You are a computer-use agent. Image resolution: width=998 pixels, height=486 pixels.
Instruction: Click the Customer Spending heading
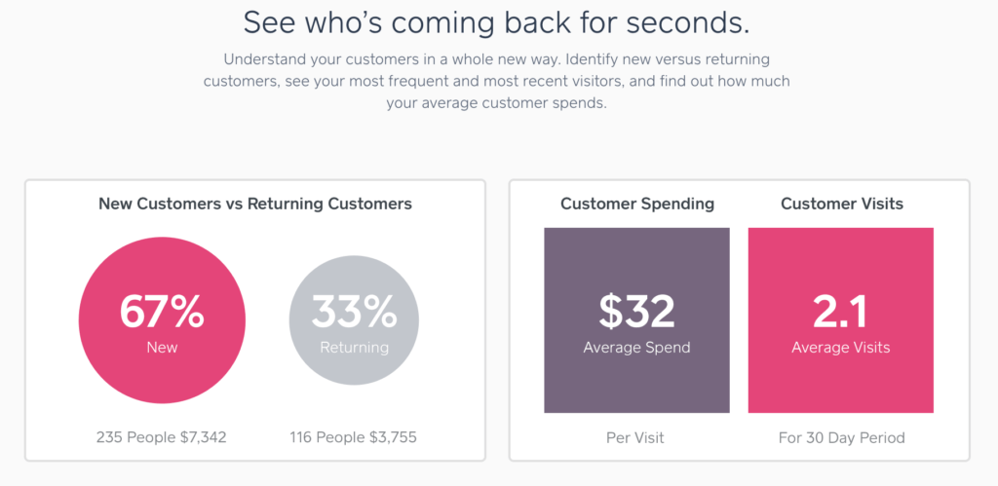coord(637,205)
